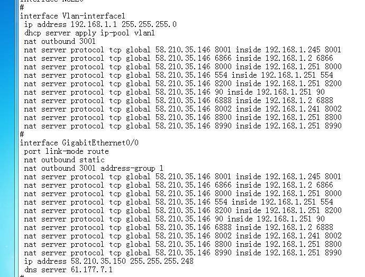Click the port 8200 NAT line under GigabitEthernet0/0
This screenshot has height=277, width=365.
point(182,210)
